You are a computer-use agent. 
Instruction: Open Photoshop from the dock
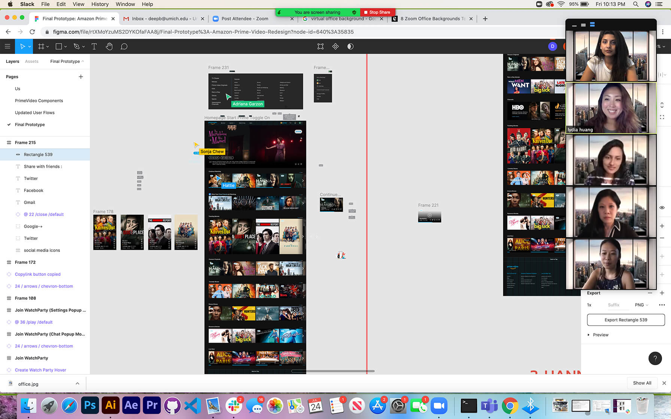pos(90,406)
